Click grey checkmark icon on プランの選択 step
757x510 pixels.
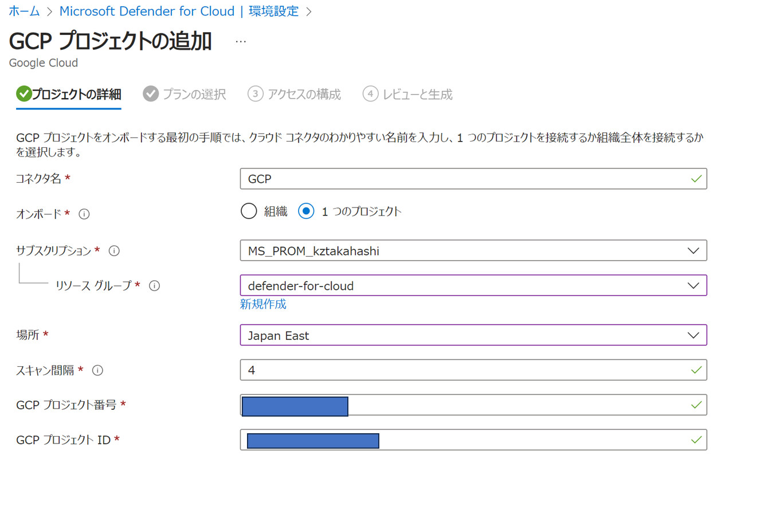point(151,94)
